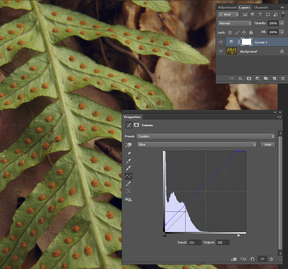Screen dimensions: 288x269
Task: Open the Preset dropdown showing Custom
Action: click(x=205, y=136)
